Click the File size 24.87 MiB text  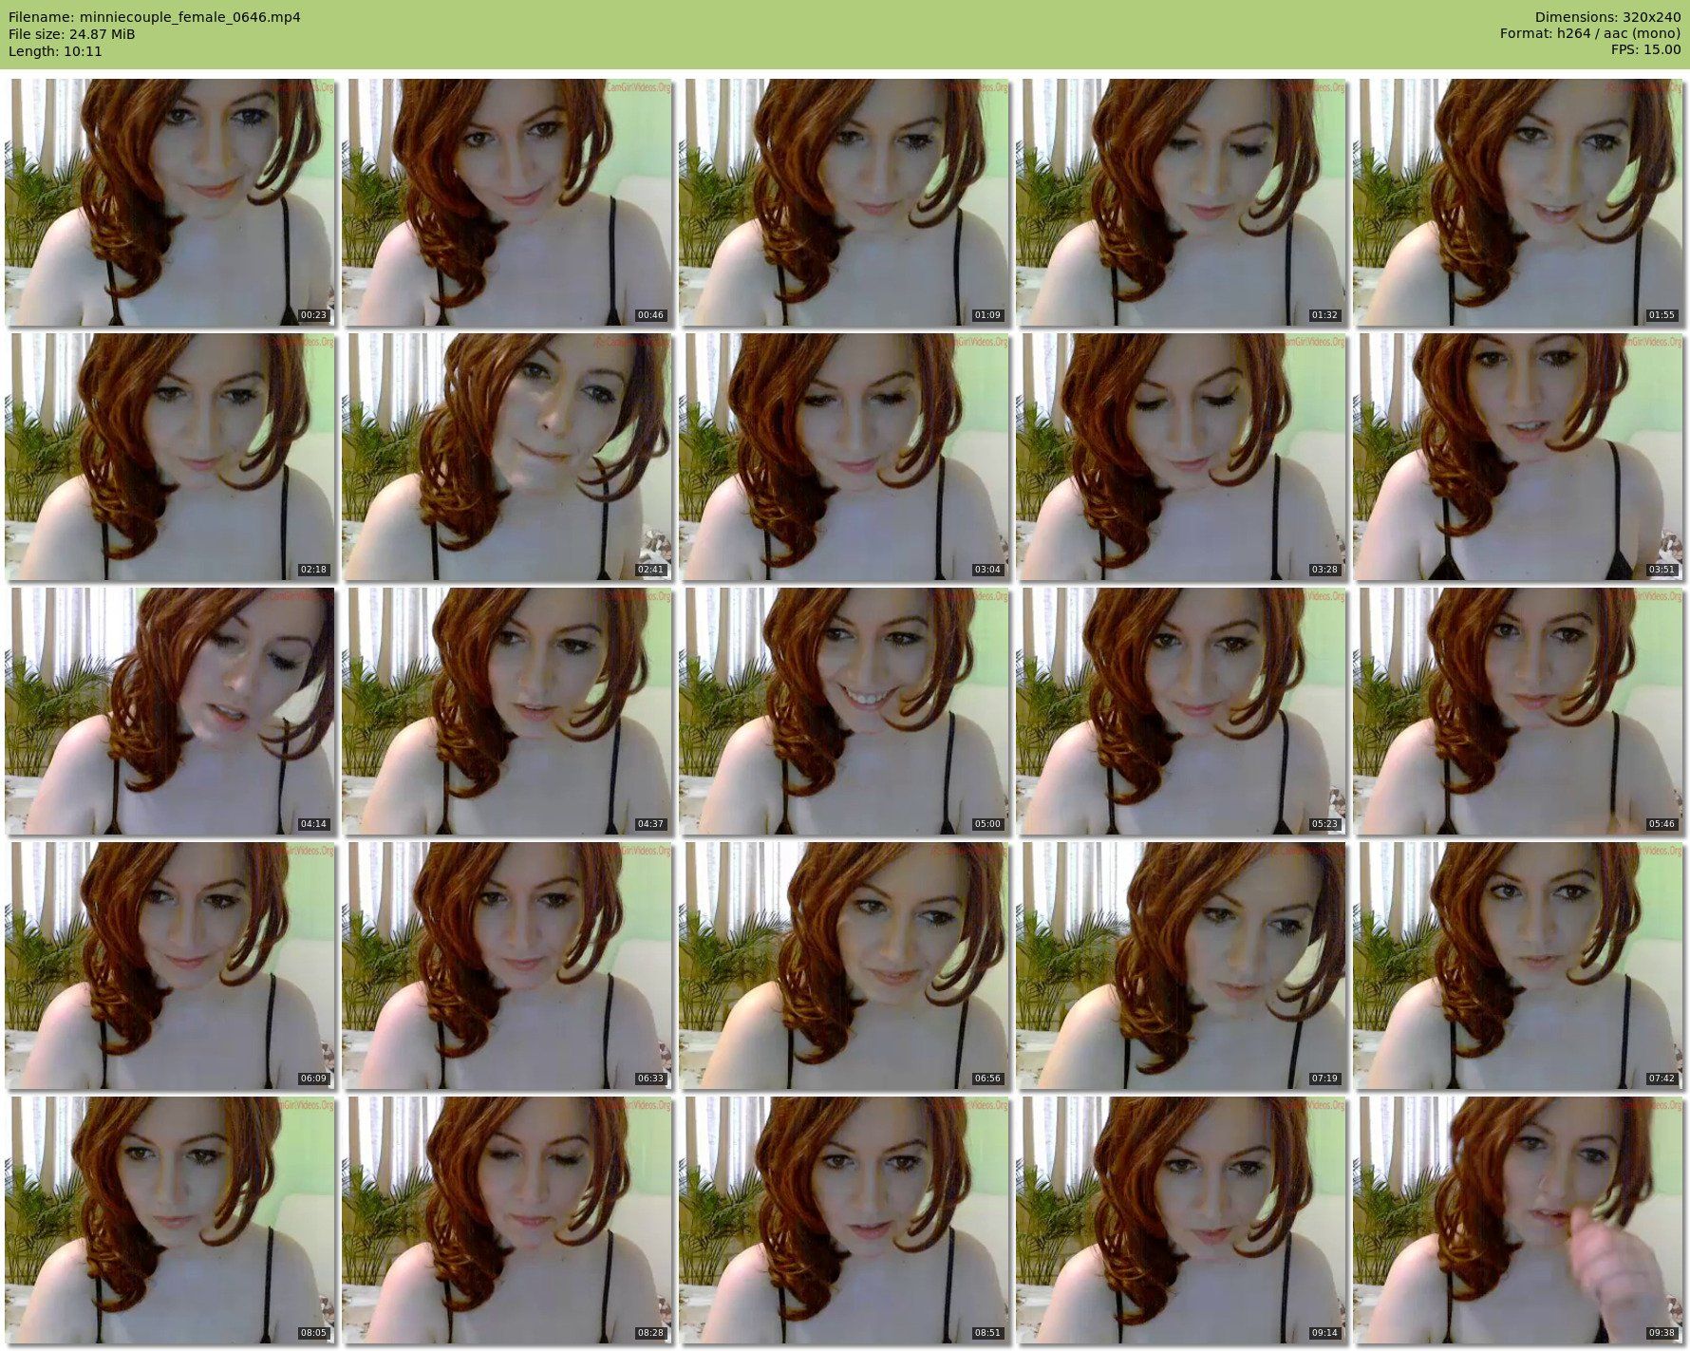tap(72, 34)
